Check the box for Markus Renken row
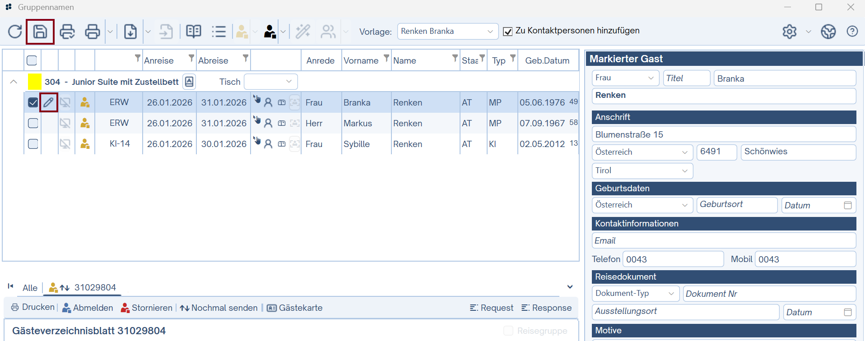This screenshot has width=865, height=341. tap(33, 123)
